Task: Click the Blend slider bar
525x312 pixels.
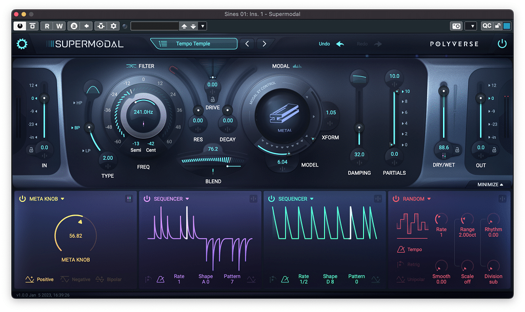Action: coord(213,160)
